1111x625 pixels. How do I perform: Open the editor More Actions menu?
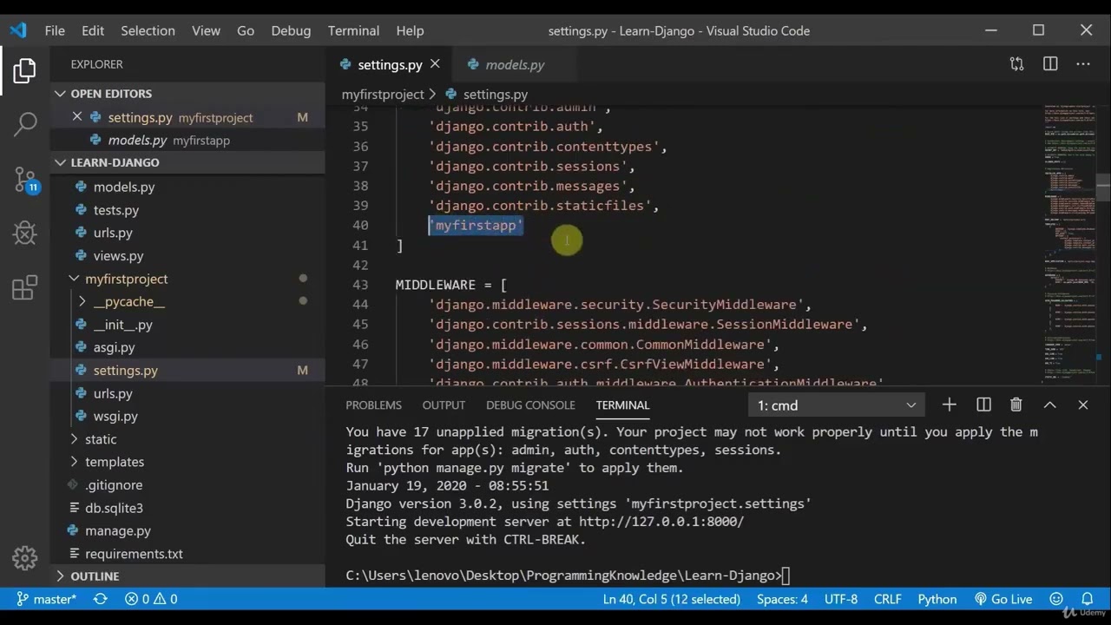pyautogui.click(x=1083, y=64)
